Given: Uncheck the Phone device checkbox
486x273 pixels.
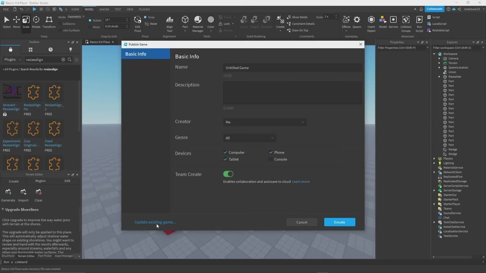Looking at the screenshot, I should coord(271,152).
